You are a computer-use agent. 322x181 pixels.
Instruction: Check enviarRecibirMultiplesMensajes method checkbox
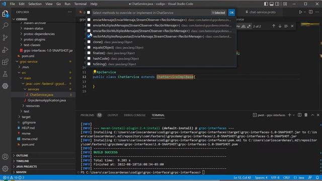point(89,31)
